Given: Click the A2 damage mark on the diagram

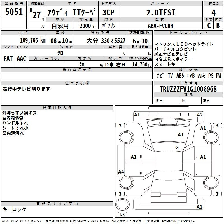Looking at the screenshot, I should pyautogui.click(x=200, y=115).
